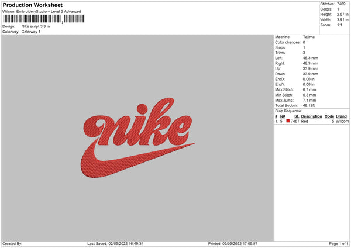Click the 'Description' column header

coord(311,116)
